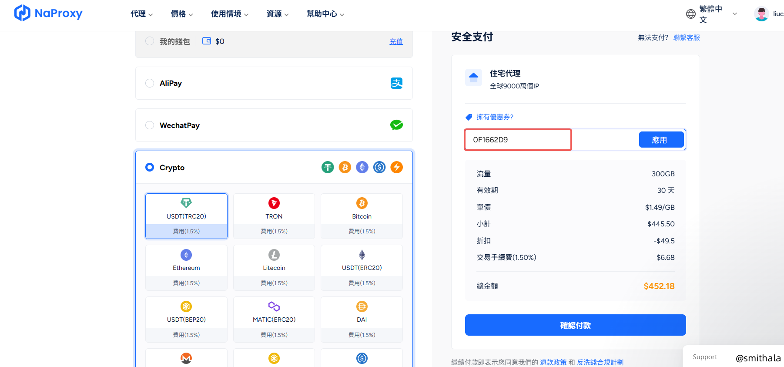This screenshot has height=367, width=784.
Task: Expand the 代理 menu
Action: [141, 14]
